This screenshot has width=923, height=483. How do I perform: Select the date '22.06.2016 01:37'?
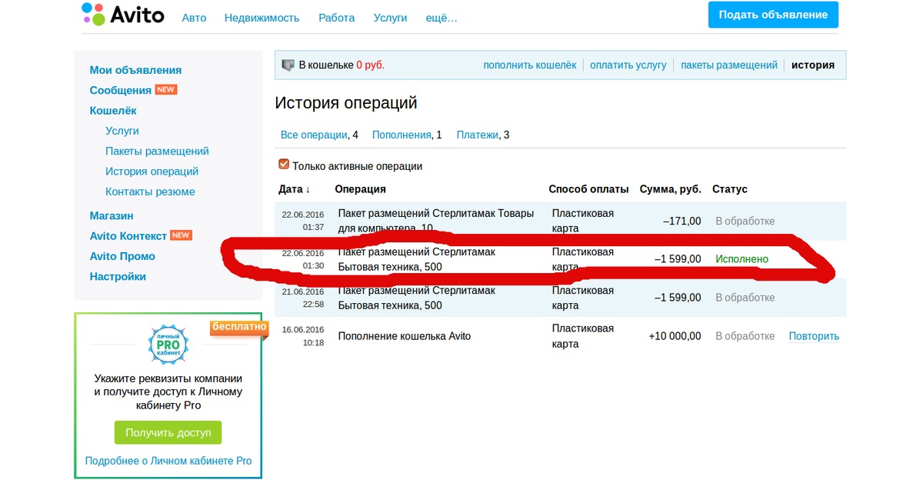(x=303, y=221)
